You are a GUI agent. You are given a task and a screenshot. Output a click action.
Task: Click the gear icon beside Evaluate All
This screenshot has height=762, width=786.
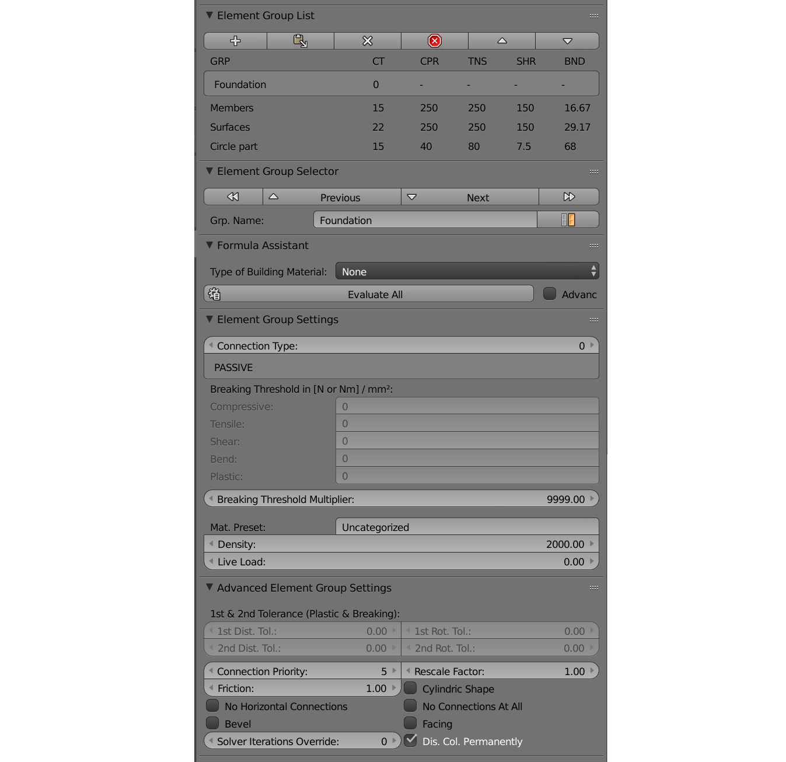click(x=214, y=293)
